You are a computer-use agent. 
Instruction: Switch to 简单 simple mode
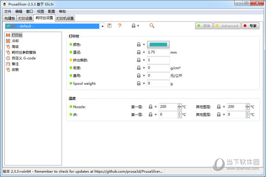[x=204, y=26]
